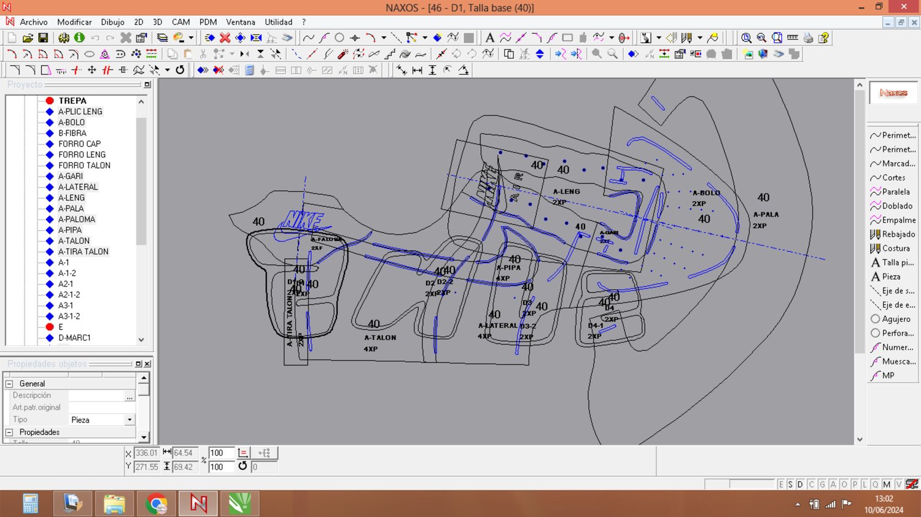The width and height of the screenshot is (921, 517).
Task: Open the Utilidad menu
Action: click(x=279, y=22)
